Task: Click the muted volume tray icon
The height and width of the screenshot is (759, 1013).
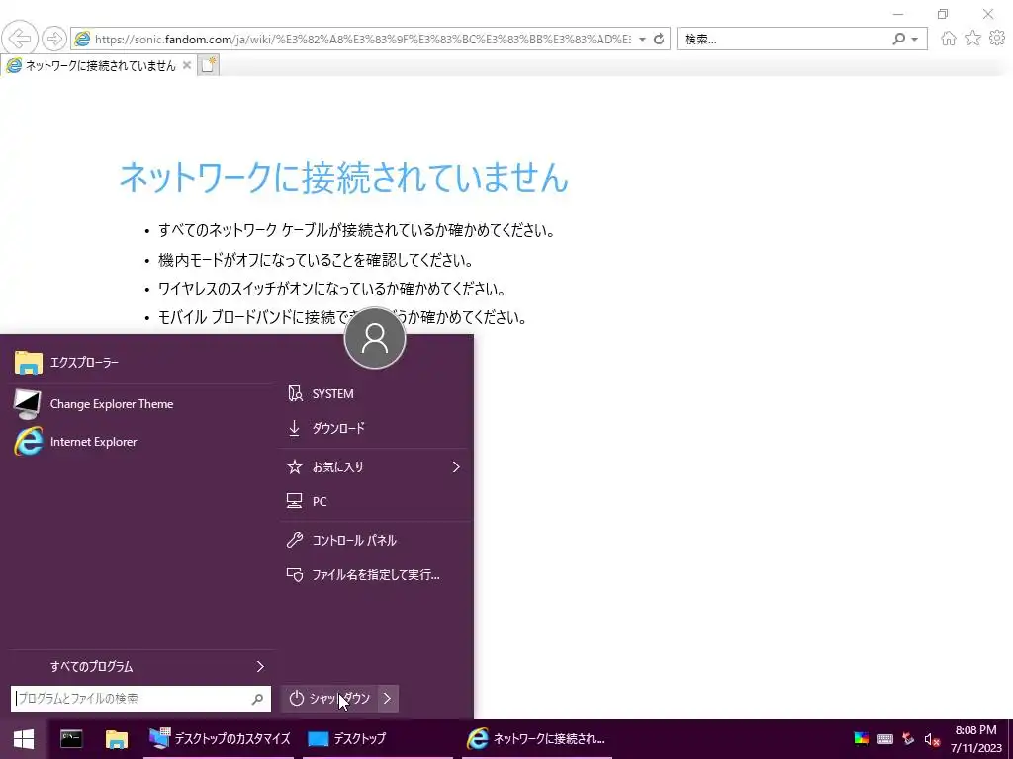Action: tap(932, 739)
